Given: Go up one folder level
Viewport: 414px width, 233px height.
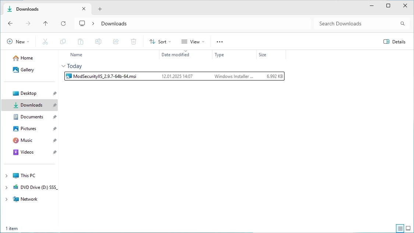Looking at the screenshot, I should [x=46, y=24].
